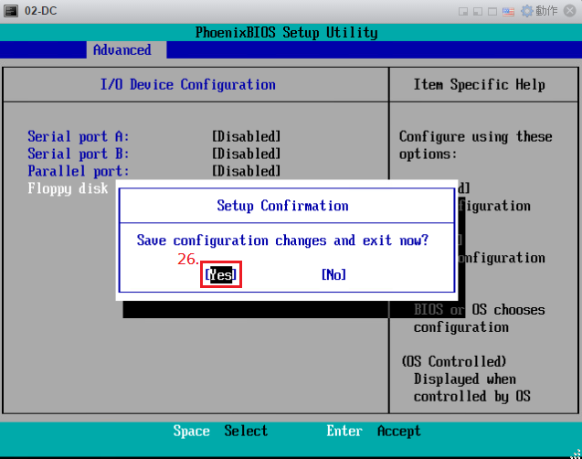
Task: Click 'I/O Device Configuration' heading
Action: coord(188,84)
